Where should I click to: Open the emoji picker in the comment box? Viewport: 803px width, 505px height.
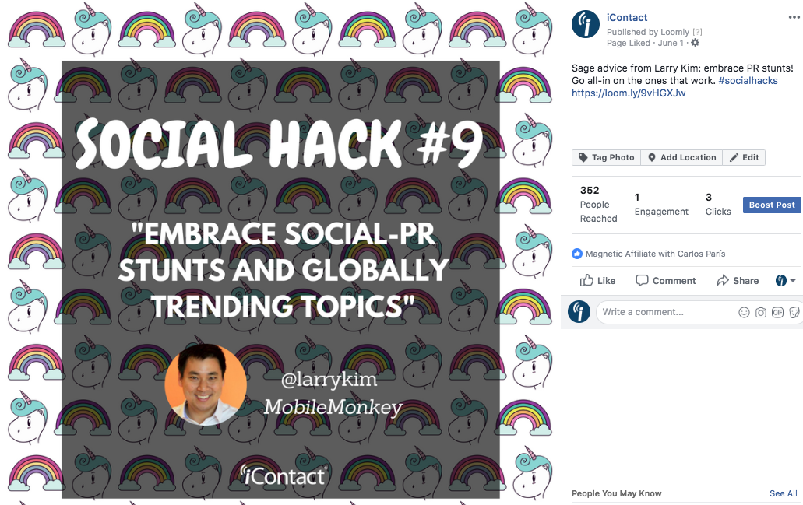(744, 312)
